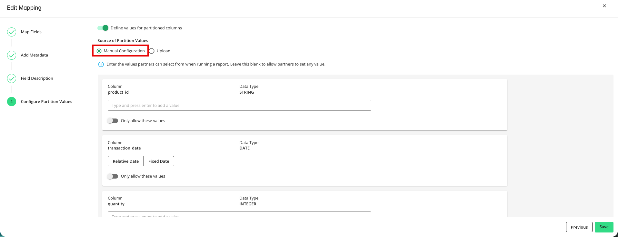
Task: Click the info icon beside the partner values hint
Action: [101, 64]
